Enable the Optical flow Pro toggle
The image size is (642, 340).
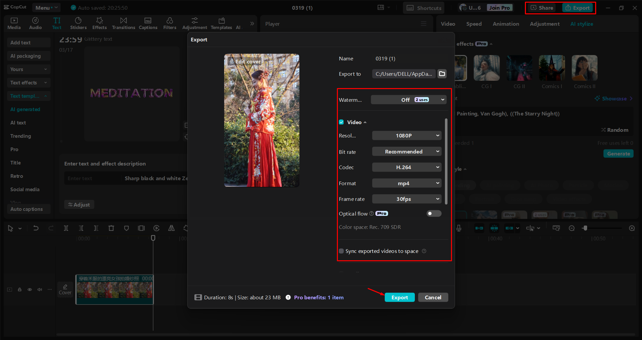pyautogui.click(x=434, y=214)
